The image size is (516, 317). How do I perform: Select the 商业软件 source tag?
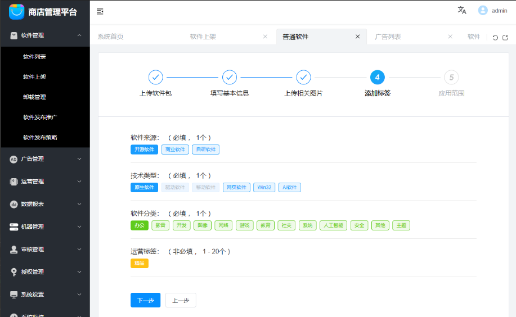pyautogui.click(x=175, y=150)
